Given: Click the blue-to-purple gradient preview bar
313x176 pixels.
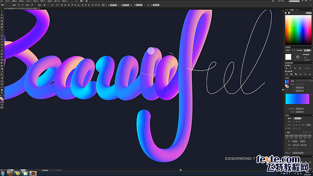Looking at the screenshot, I should point(297,99).
